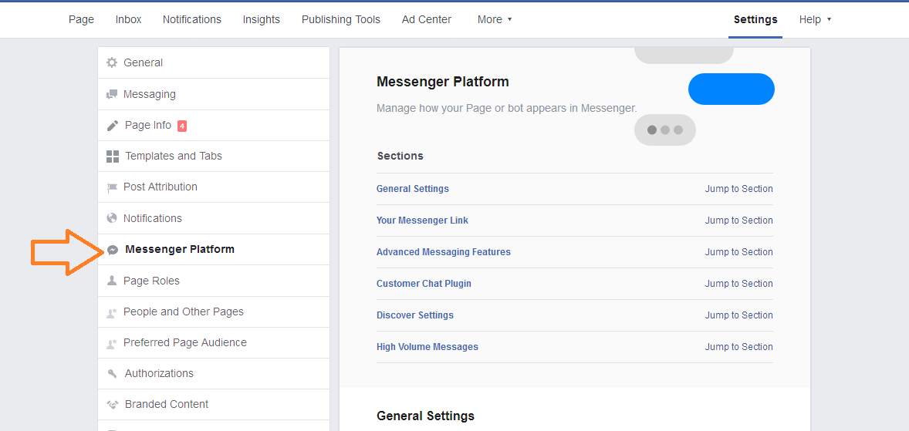909x431 pixels.
Task: Open General settings in sidebar
Action: [x=214, y=62]
